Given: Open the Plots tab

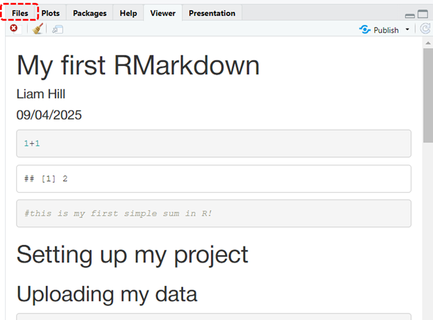Looking at the screenshot, I should point(51,13).
